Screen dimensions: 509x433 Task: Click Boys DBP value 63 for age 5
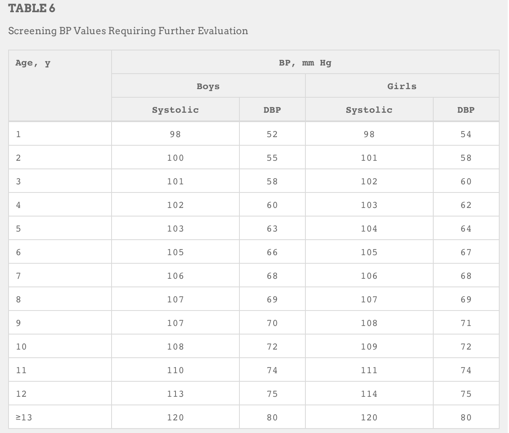coord(272,229)
